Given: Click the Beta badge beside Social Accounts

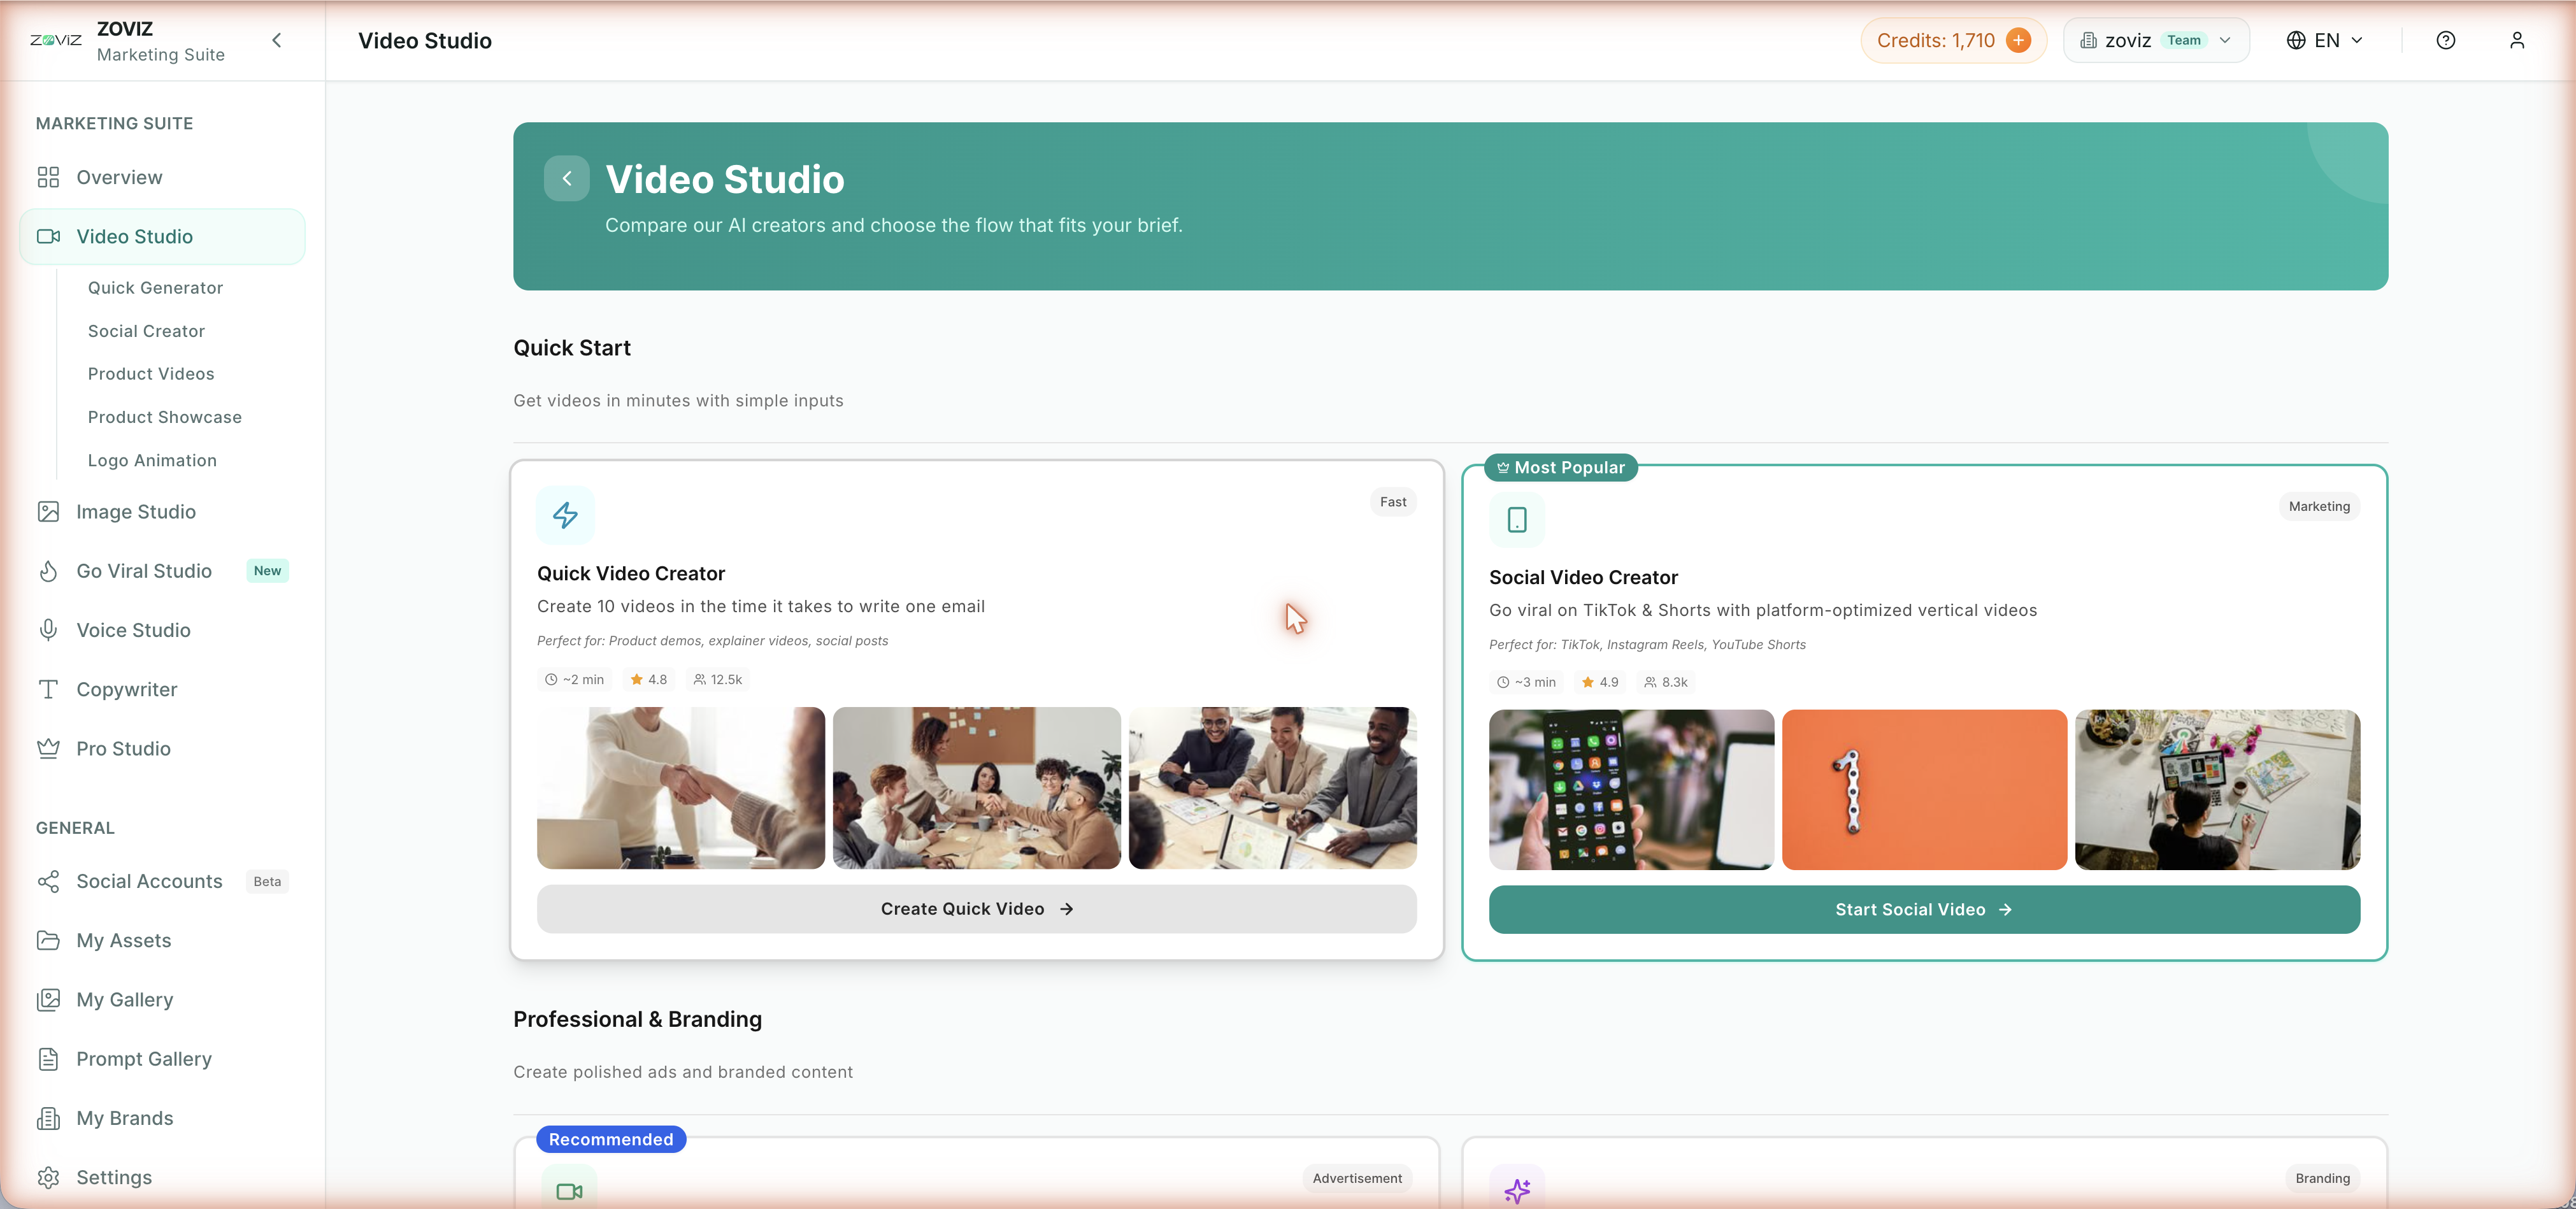Looking at the screenshot, I should pos(267,881).
